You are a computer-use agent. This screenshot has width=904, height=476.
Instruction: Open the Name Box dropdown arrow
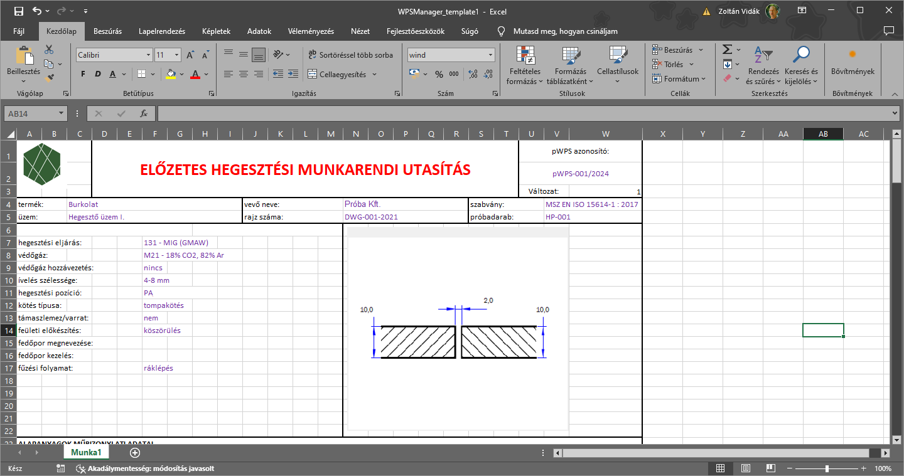pos(61,114)
